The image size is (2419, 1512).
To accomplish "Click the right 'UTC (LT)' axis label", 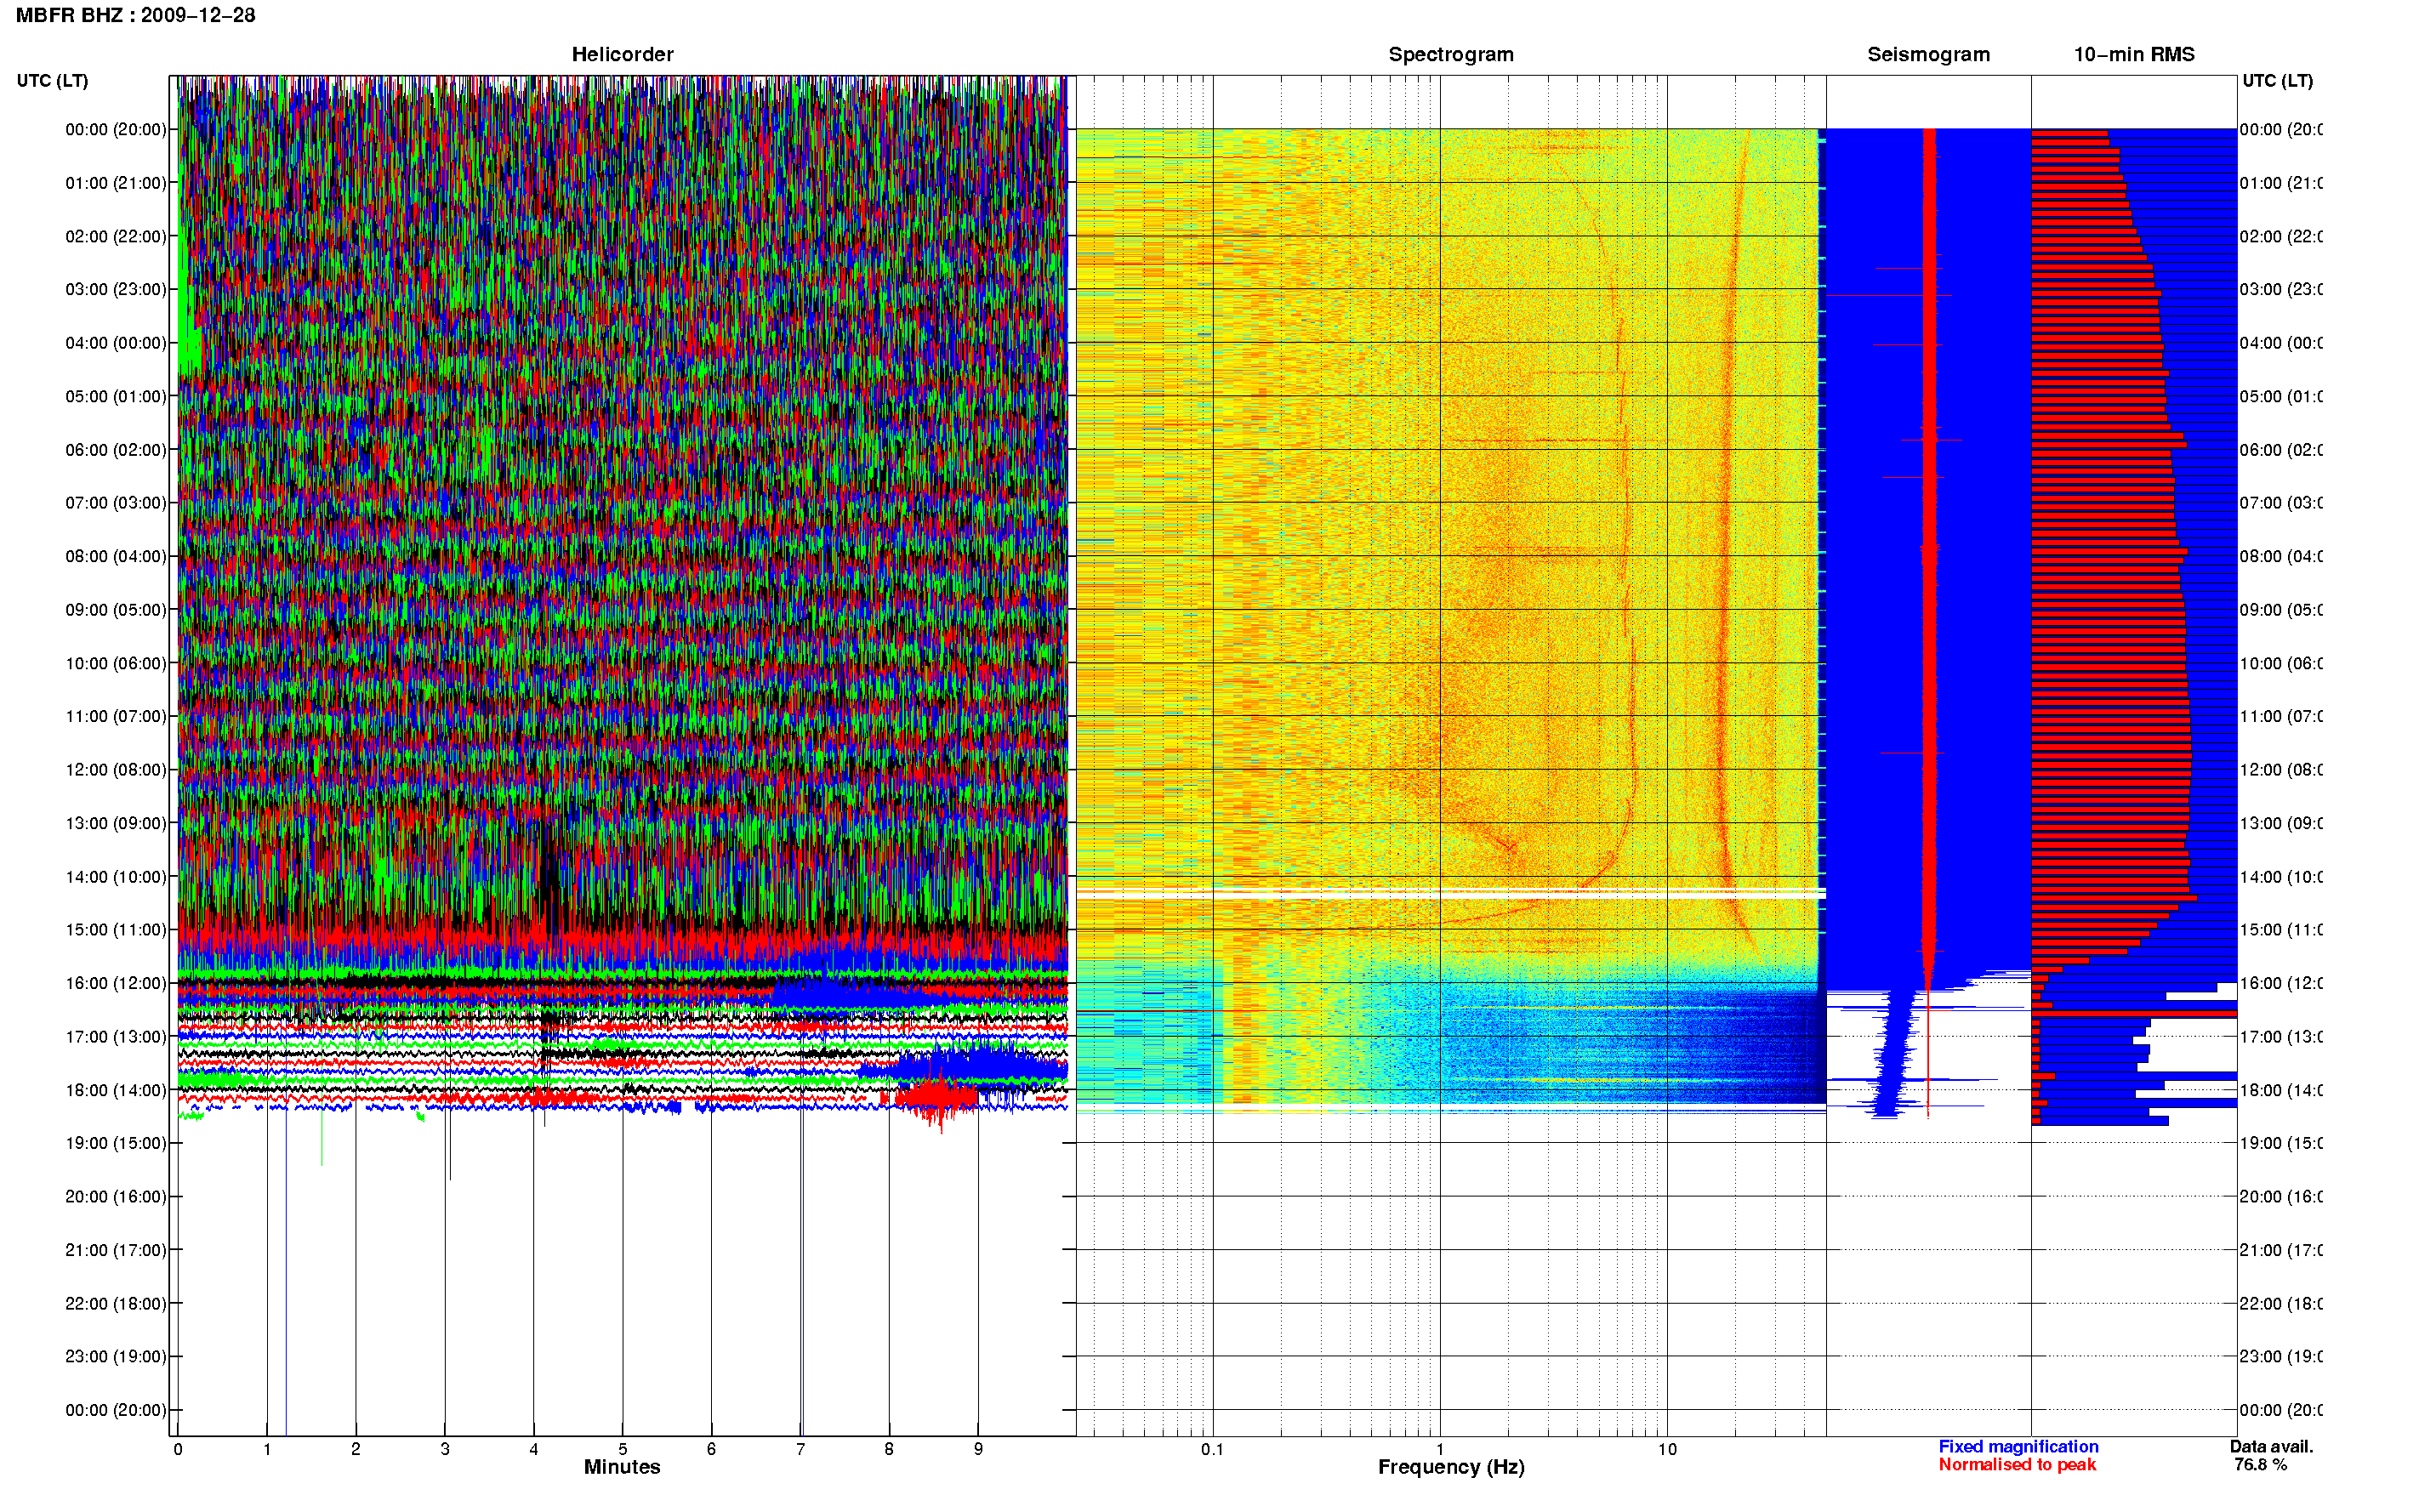I will (2277, 81).
